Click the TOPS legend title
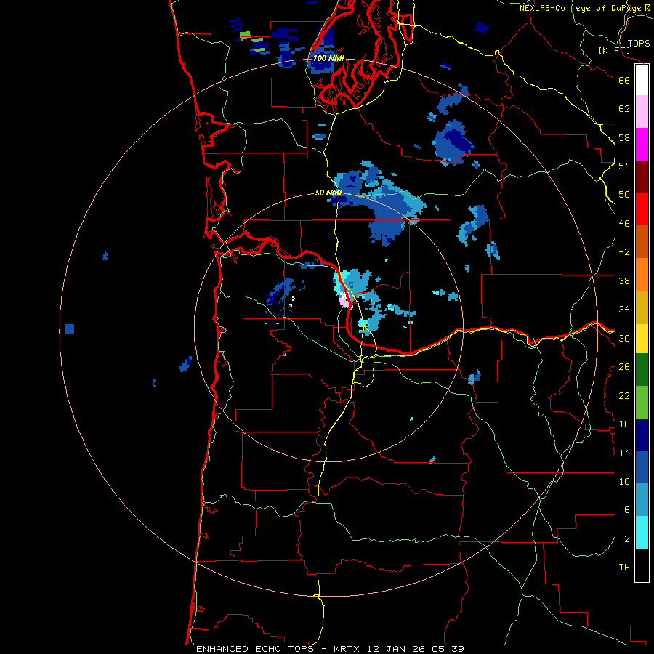 click(639, 44)
